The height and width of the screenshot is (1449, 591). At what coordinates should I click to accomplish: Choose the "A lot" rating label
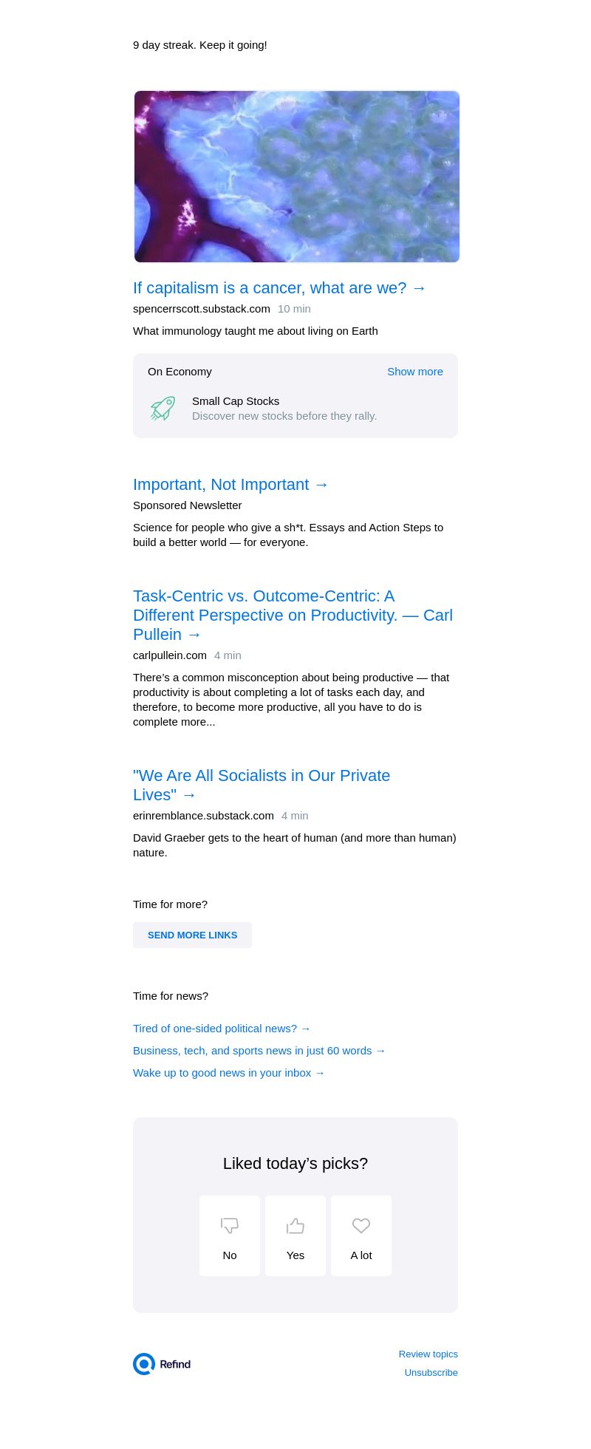tap(361, 1255)
